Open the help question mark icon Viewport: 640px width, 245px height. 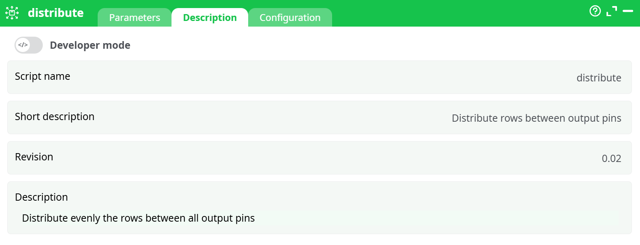(595, 11)
